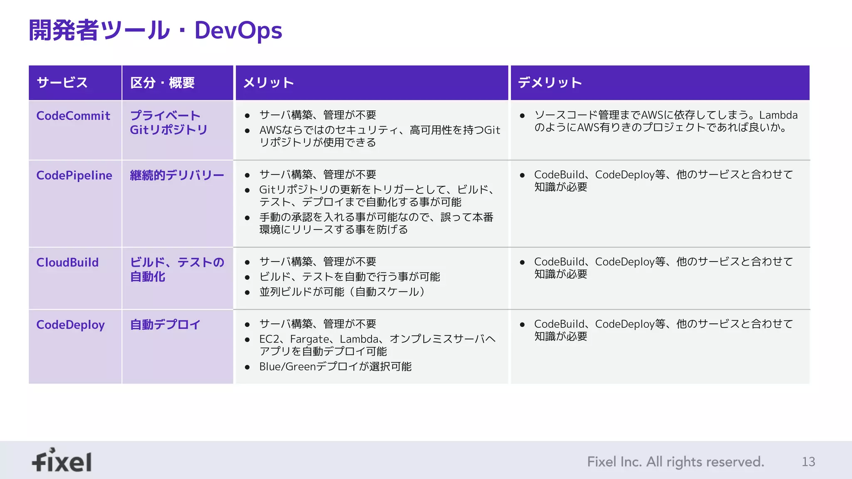This screenshot has height=479, width=852.
Task: Click the CodeDeploy service name
Action: point(70,325)
